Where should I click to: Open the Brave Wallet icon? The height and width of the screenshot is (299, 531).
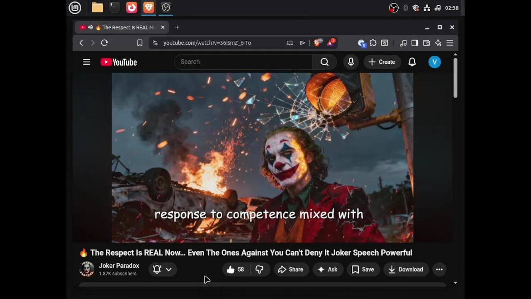(x=426, y=43)
